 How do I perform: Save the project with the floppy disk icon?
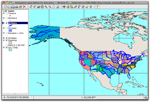pos(13,7)
